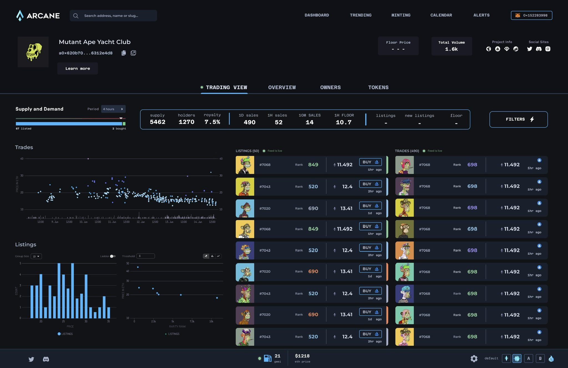568x368 pixels.
Task: Click OpenSea icon on first trade row
Action: tap(539, 160)
